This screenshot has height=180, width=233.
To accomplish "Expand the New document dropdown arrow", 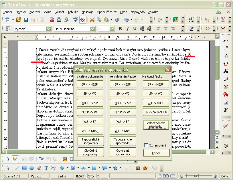I will 13,20.
